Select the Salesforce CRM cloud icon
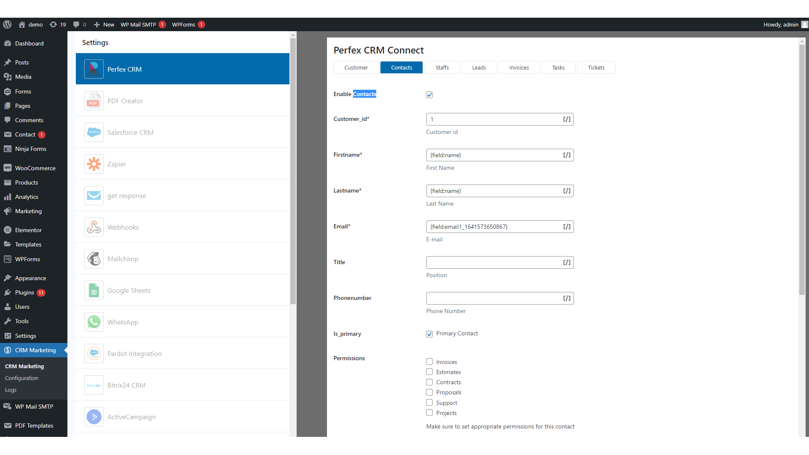809x455 pixels. tap(94, 132)
